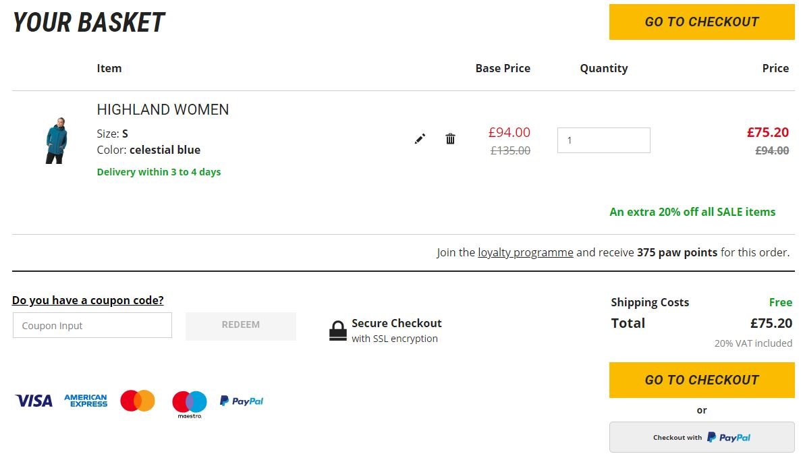Image resolution: width=801 pixels, height=456 pixels.
Task: Select the Mastercard payment icon
Action: click(x=137, y=400)
